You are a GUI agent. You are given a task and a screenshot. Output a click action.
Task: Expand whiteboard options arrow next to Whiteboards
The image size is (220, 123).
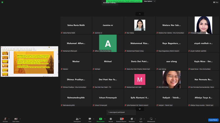pyautogui.click(x=155, y=119)
